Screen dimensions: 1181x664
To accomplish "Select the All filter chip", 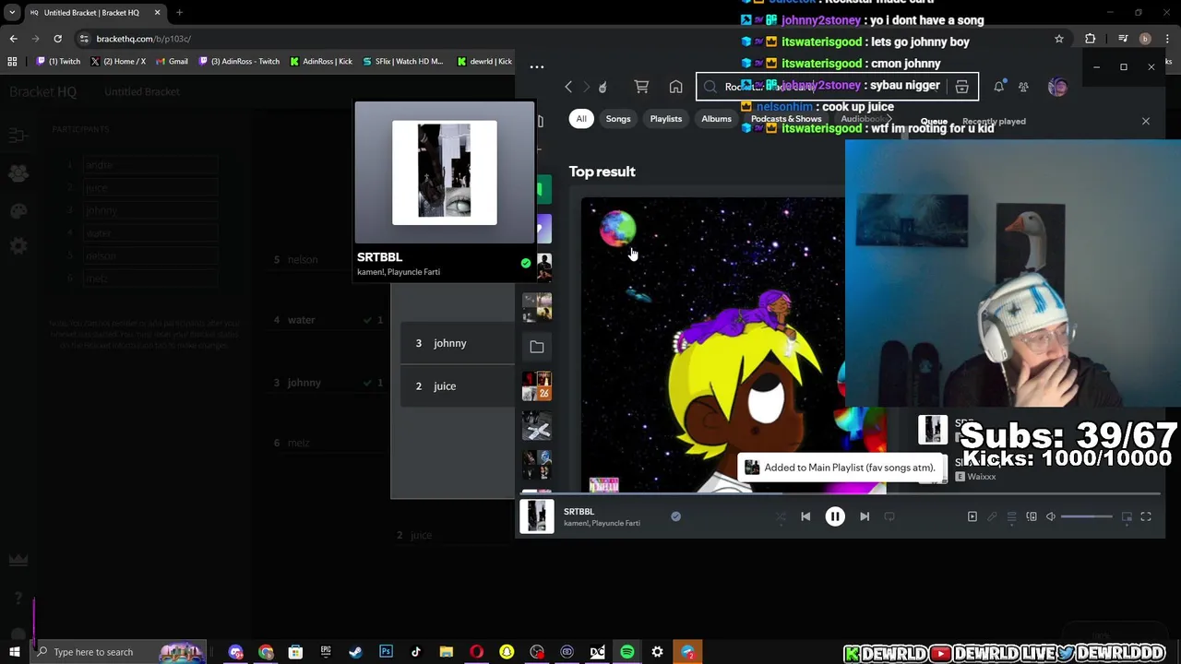I will [581, 119].
